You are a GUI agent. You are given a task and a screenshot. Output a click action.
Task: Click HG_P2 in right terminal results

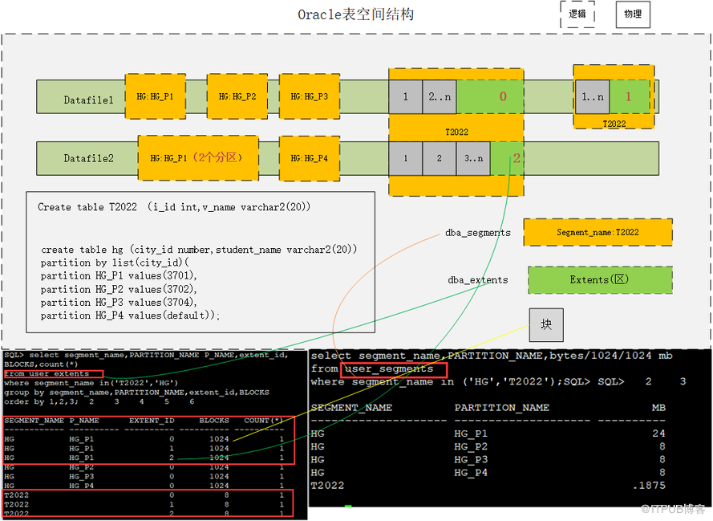pos(471,447)
